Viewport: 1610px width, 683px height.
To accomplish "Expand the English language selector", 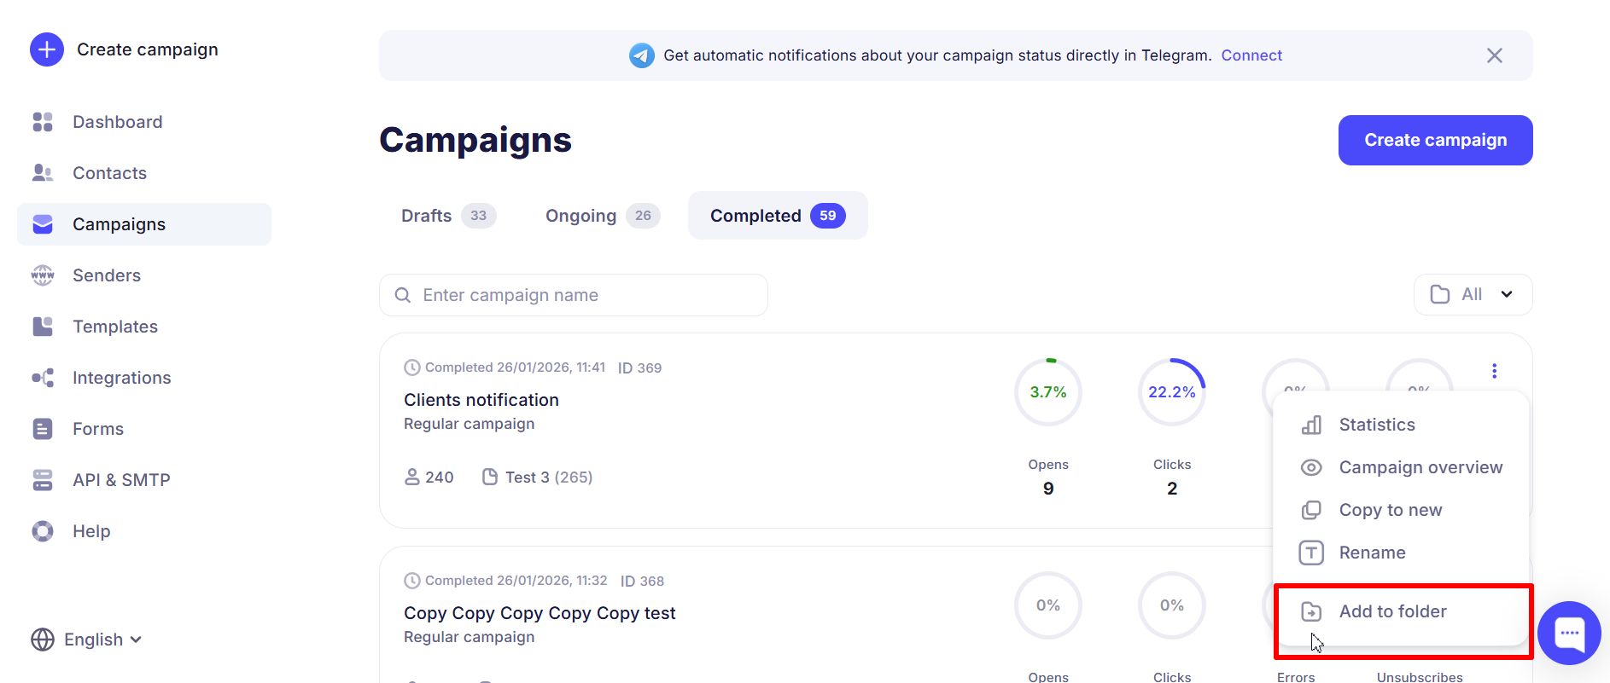I will 87,640.
